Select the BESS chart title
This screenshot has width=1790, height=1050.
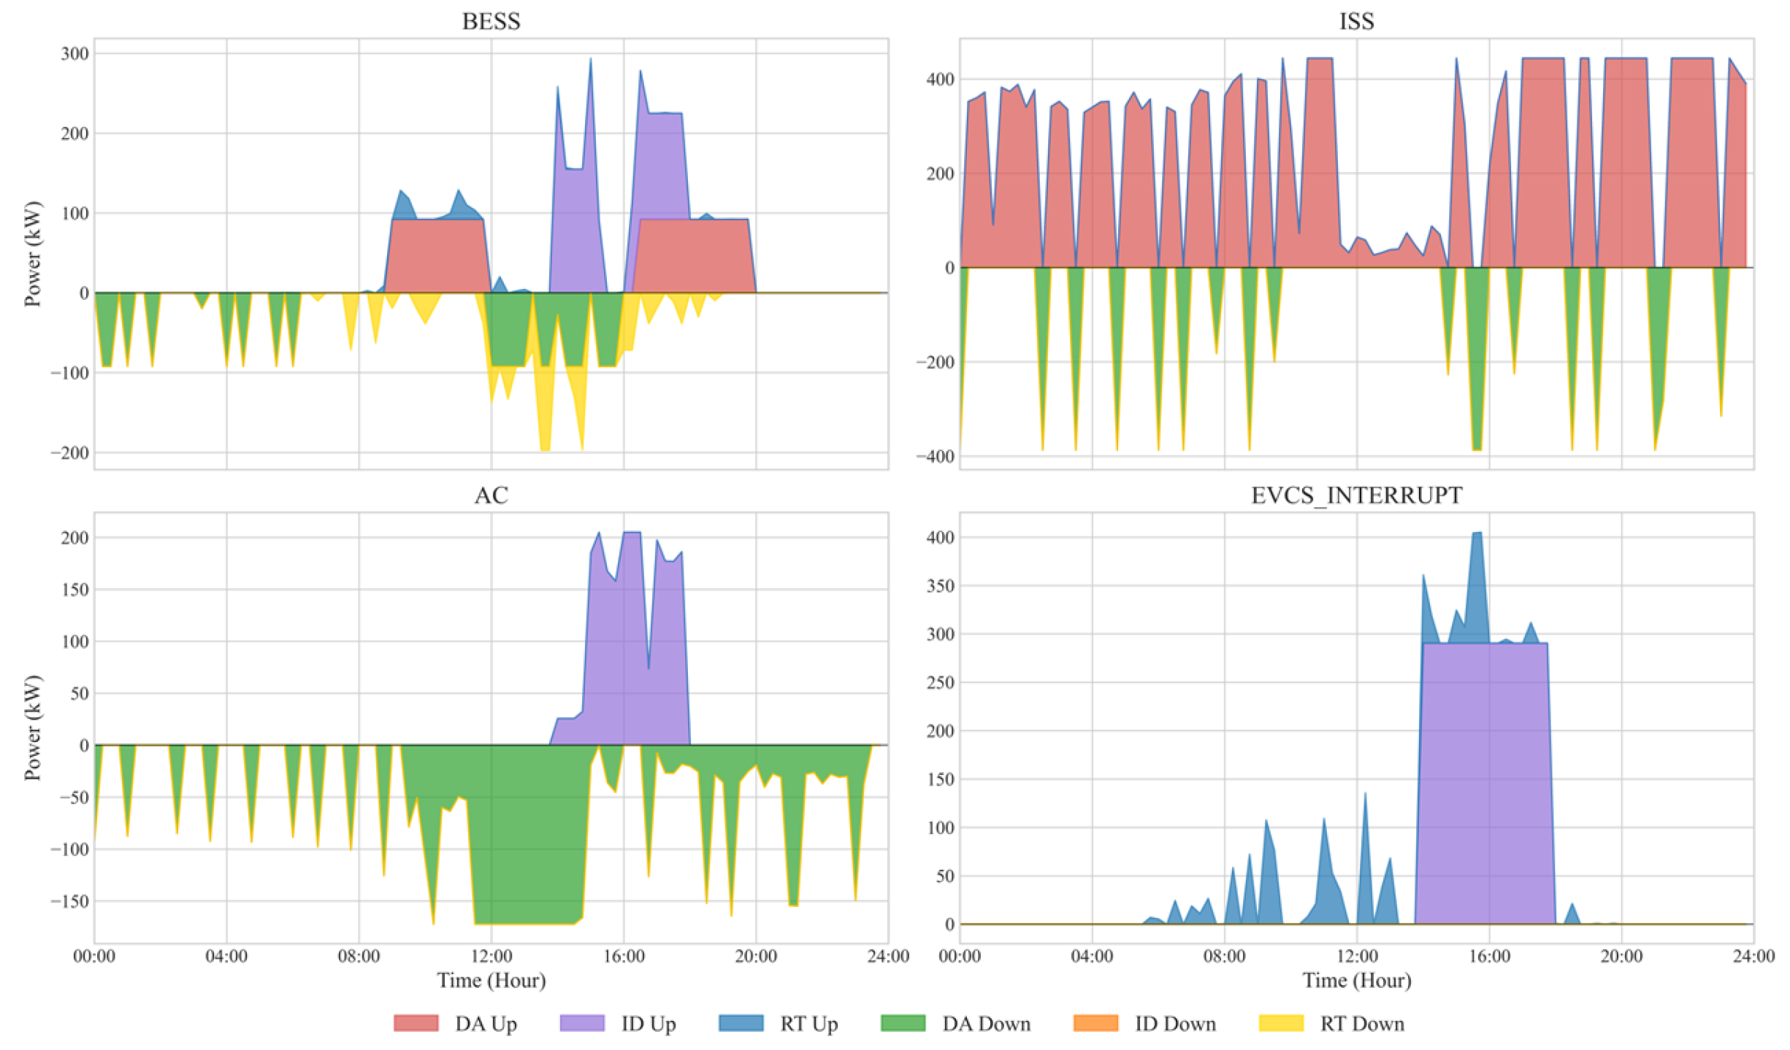pyautogui.click(x=491, y=21)
